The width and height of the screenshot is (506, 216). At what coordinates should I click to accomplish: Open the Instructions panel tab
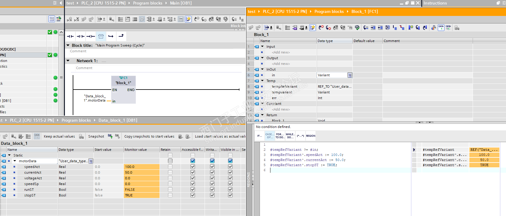click(435, 3)
